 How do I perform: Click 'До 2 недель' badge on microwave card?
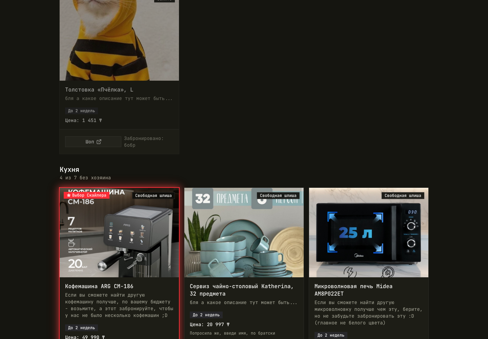(331, 335)
